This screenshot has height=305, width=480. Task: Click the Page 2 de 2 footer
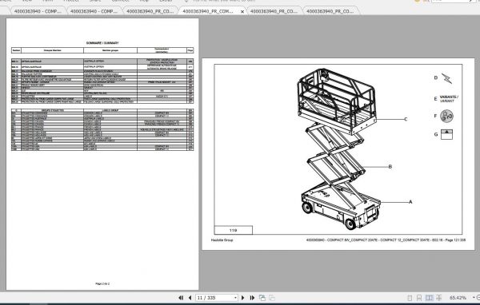coord(102,284)
